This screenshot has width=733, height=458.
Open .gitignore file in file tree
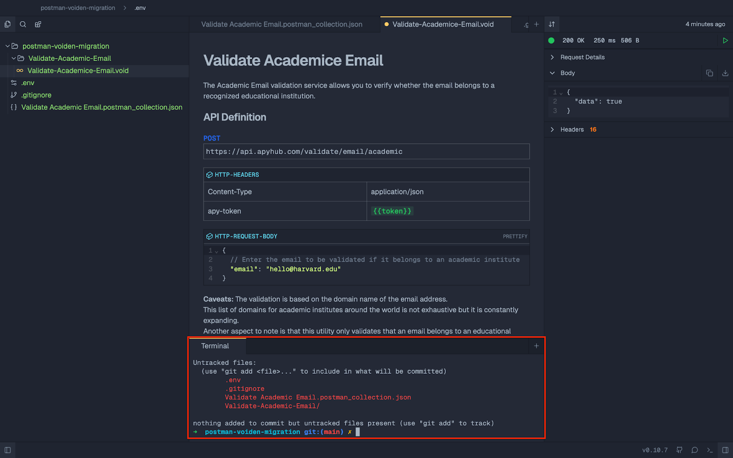(36, 95)
